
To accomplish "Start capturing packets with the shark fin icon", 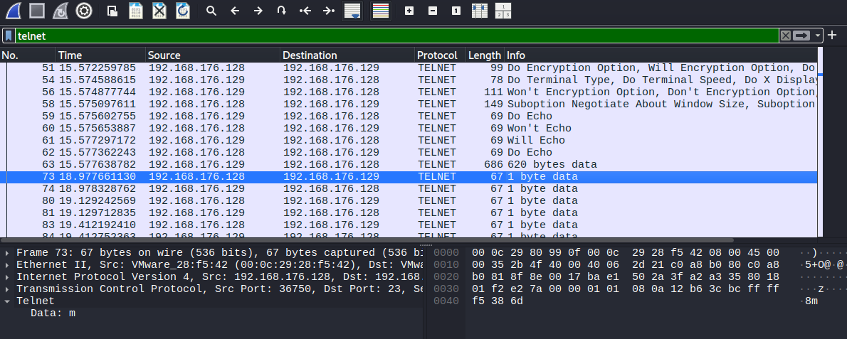I will [x=12, y=11].
